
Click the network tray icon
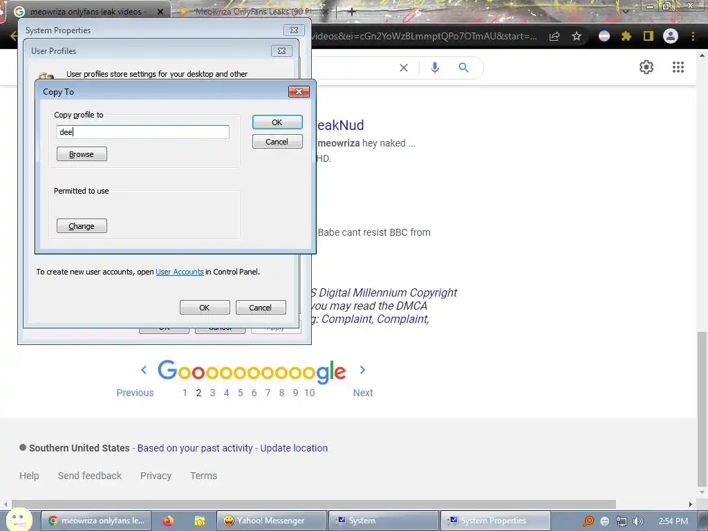(622, 521)
